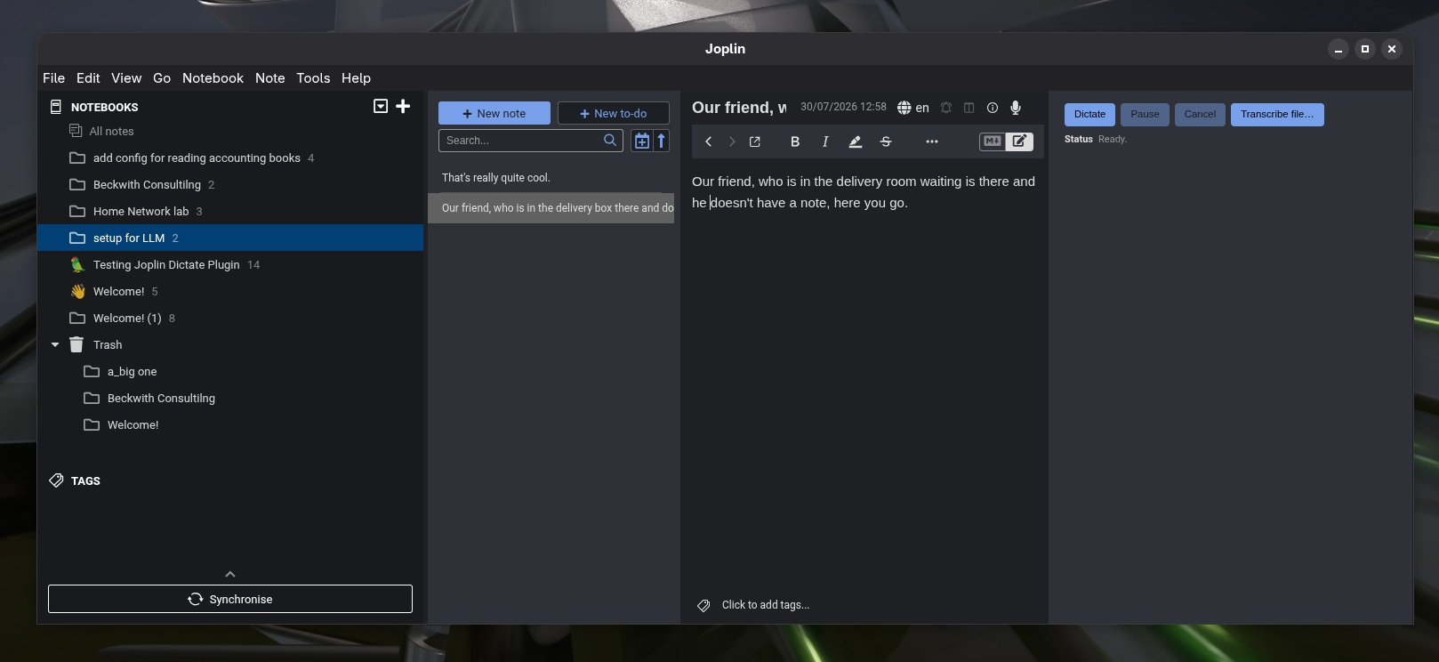This screenshot has height=662, width=1439.
Task: Select Testing Joplin Dictate Plugin notebook
Action: [230, 264]
